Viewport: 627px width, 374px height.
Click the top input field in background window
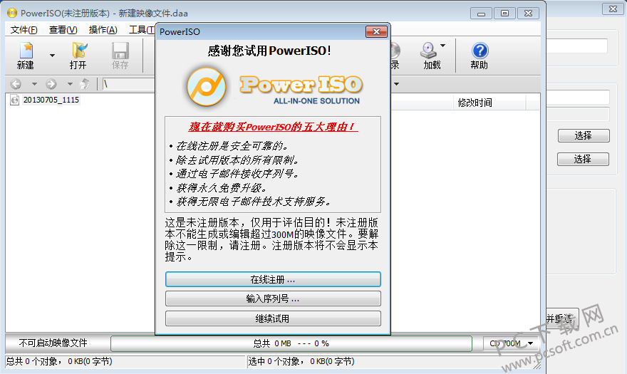pos(577,46)
